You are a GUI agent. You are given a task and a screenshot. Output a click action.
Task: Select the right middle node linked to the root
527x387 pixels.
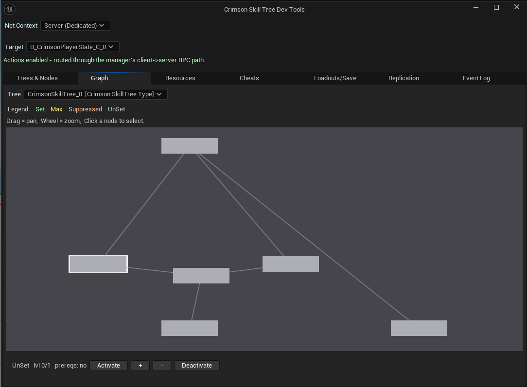(291, 264)
